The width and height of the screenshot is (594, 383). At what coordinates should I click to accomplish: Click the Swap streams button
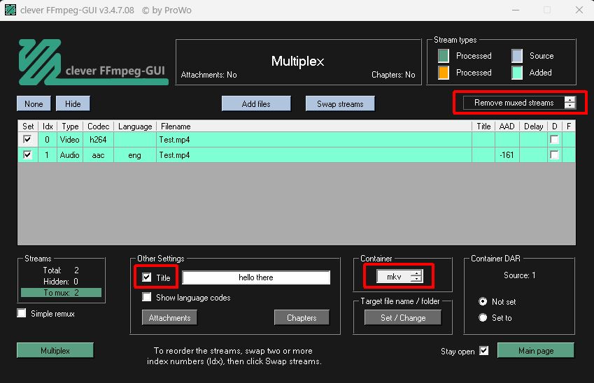pyautogui.click(x=340, y=103)
